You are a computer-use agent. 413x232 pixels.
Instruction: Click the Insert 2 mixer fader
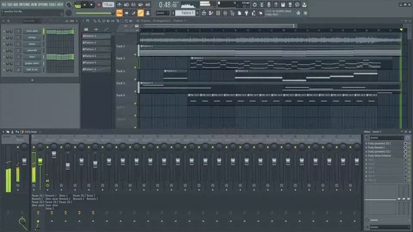point(54,155)
